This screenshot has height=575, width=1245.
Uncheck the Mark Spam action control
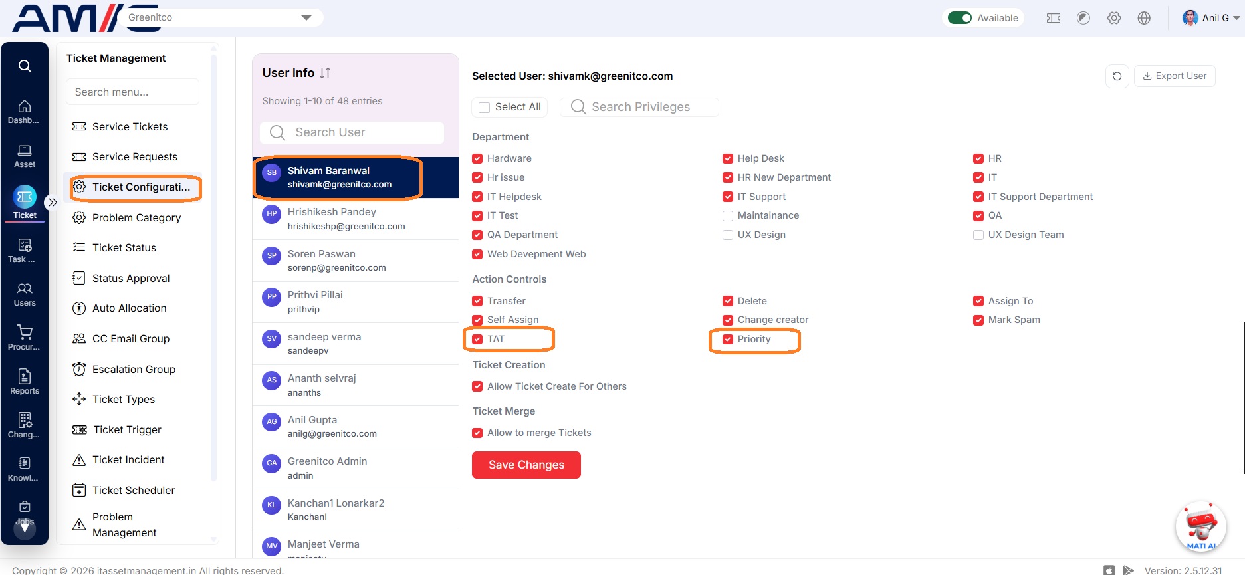[978, 320]
